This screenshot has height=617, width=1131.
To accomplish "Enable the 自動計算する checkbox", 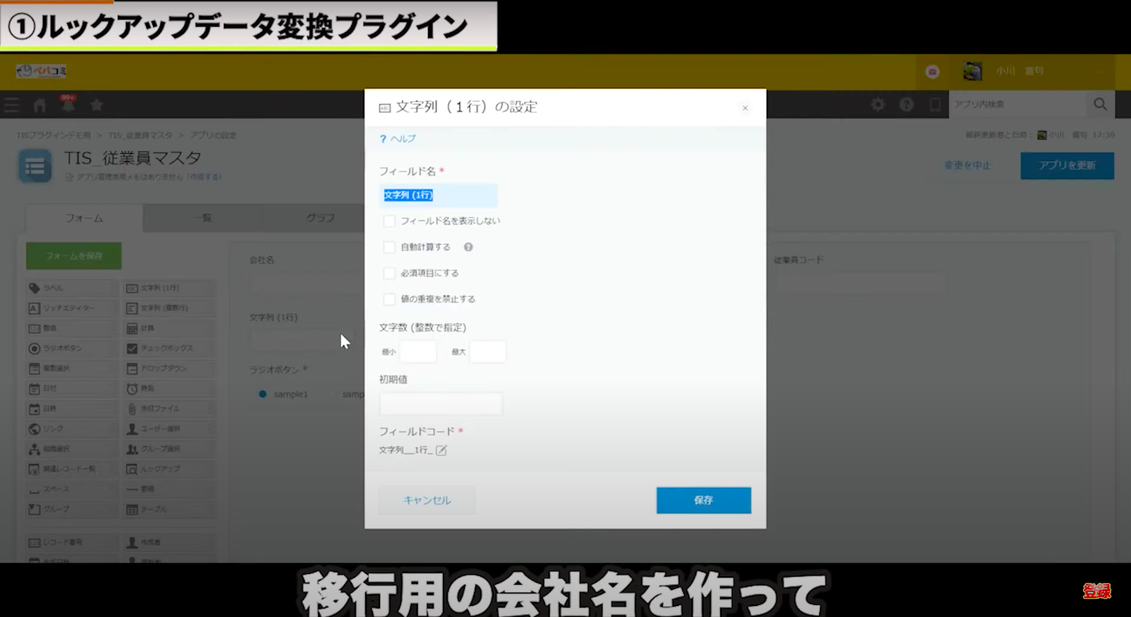I will pyautogui.click(x=389, y=247).
